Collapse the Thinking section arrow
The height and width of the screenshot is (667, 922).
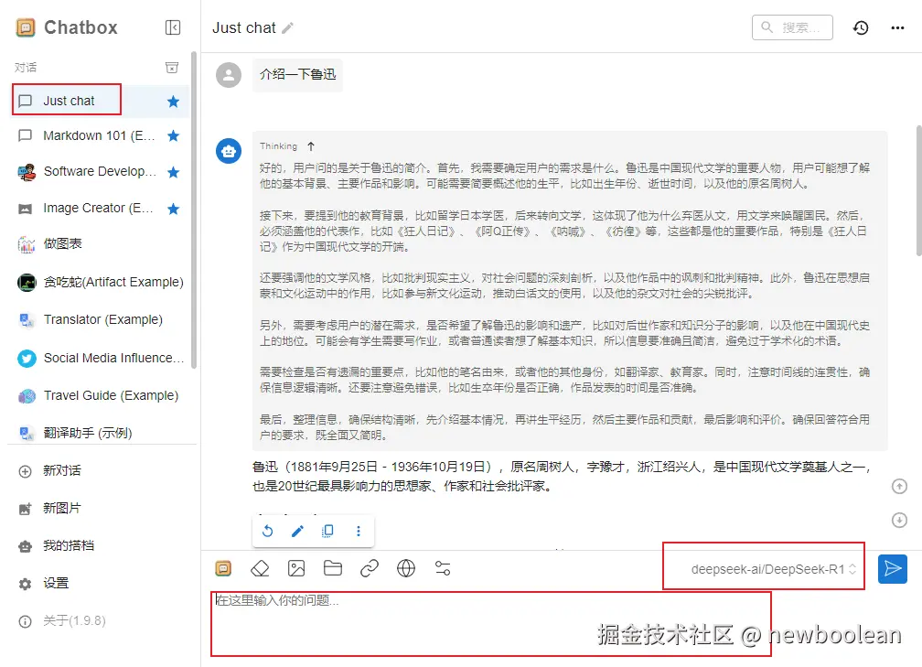pos(311,145)
